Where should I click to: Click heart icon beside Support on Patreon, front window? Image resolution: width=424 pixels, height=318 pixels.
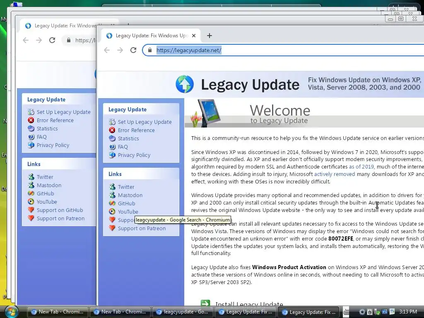pos(112,228)
